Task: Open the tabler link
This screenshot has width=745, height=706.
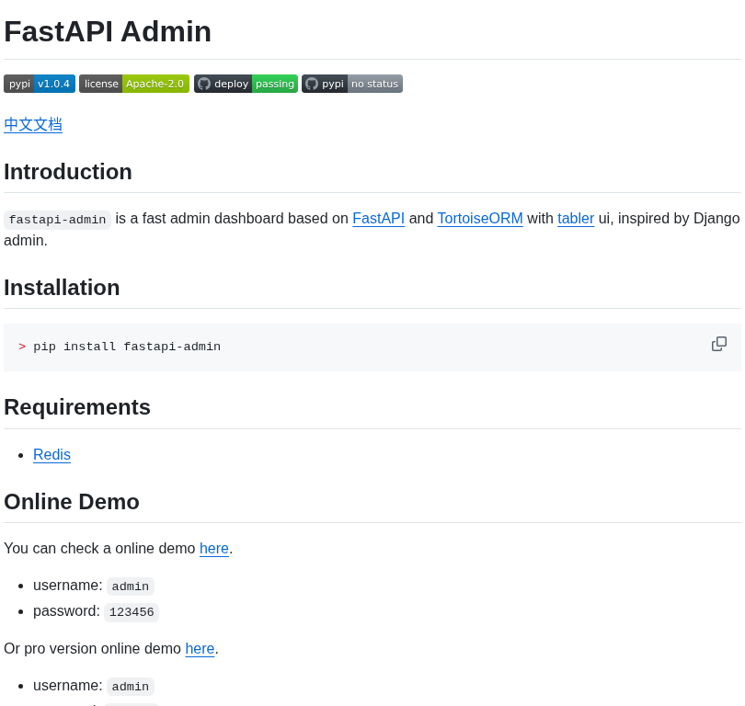Action: (x=576, y=219)
